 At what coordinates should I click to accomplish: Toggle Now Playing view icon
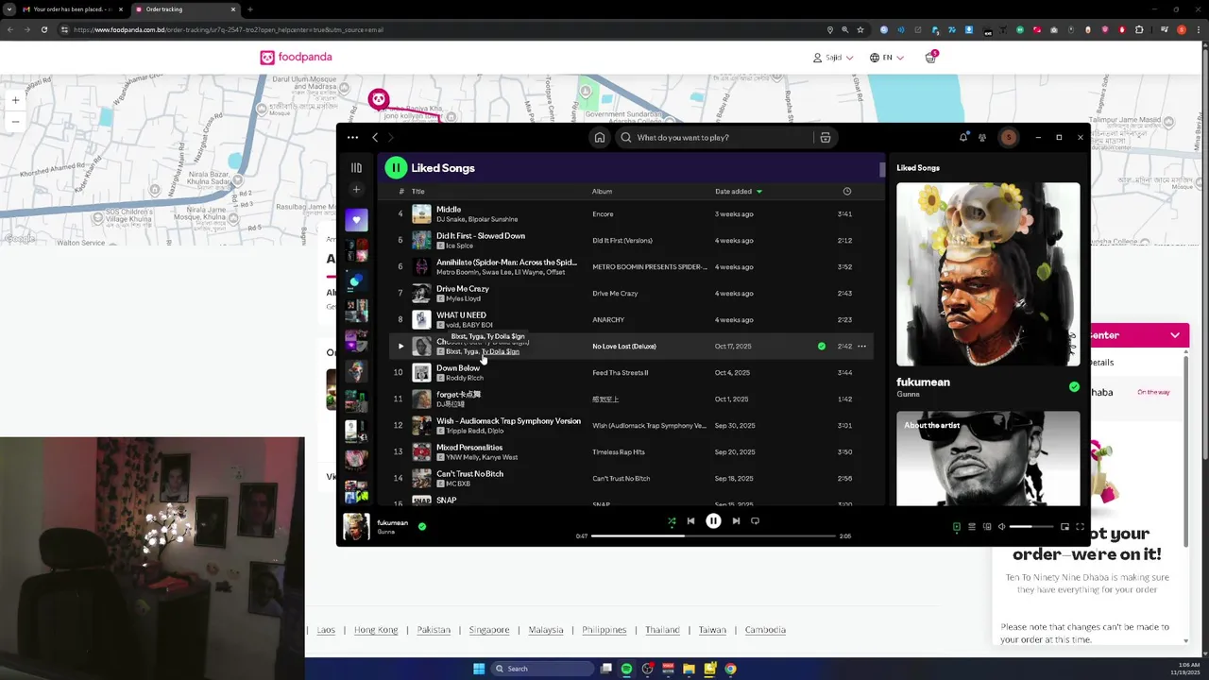957,527
